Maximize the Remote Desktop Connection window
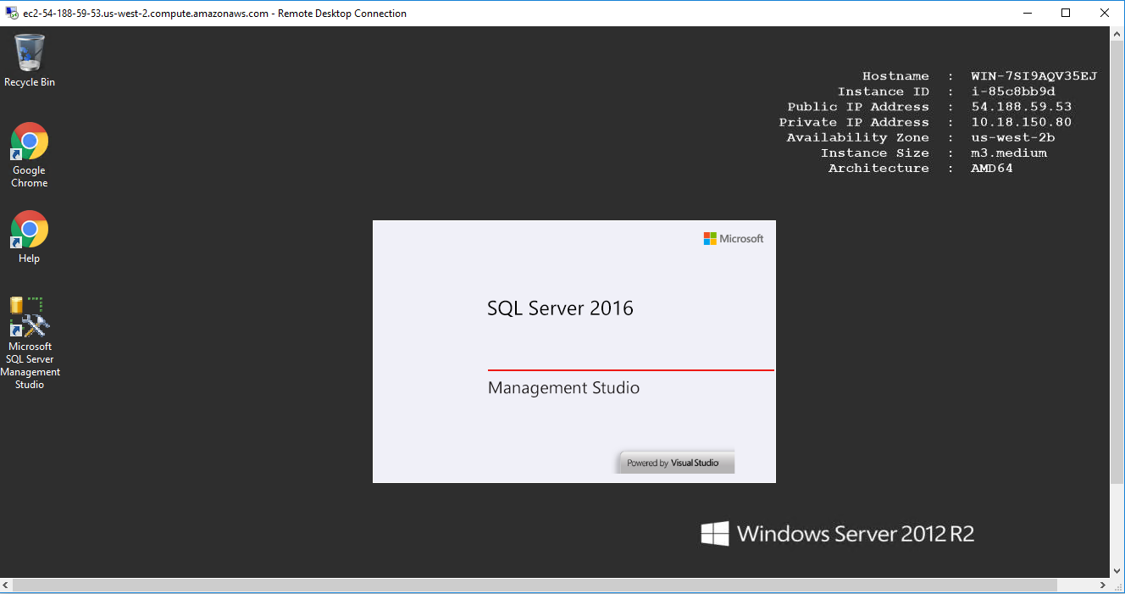The image size is (1125, 594). click(x=1066, y=14)
